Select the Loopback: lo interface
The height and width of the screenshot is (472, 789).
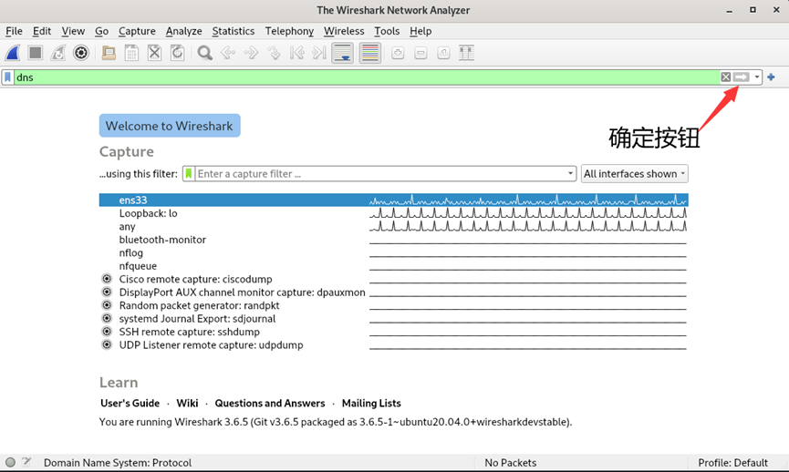[393, 213]
